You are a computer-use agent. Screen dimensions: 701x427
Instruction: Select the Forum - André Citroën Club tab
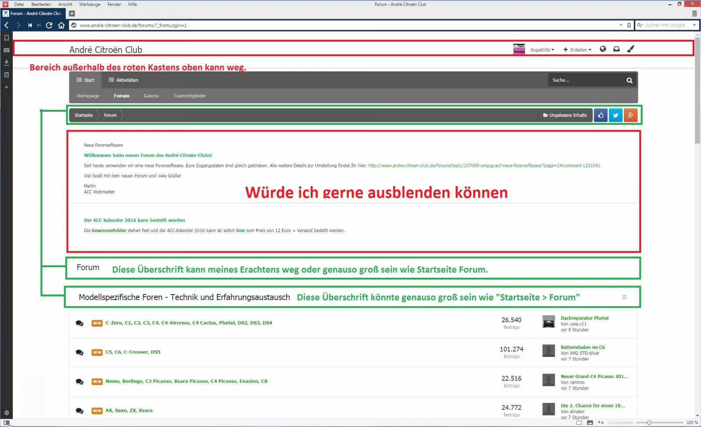pyautogui.click(x=34, y=14)
